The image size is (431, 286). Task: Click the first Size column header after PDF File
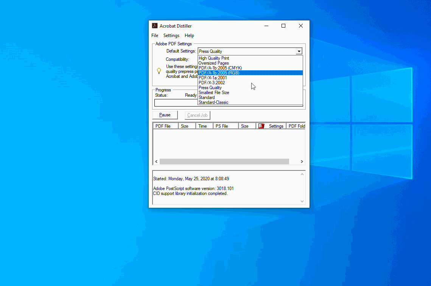187,126
